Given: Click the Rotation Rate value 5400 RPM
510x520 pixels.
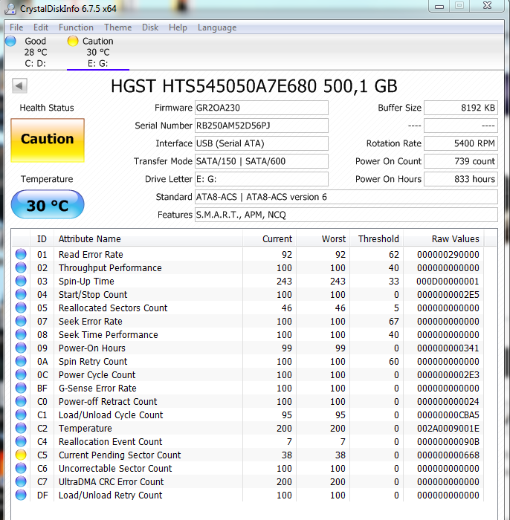Looking at the screenshot, I should [x=461, y=143].
